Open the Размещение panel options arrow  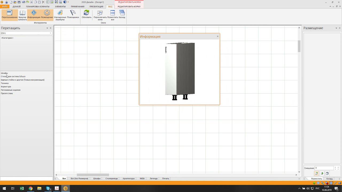[x=336, y=28]
